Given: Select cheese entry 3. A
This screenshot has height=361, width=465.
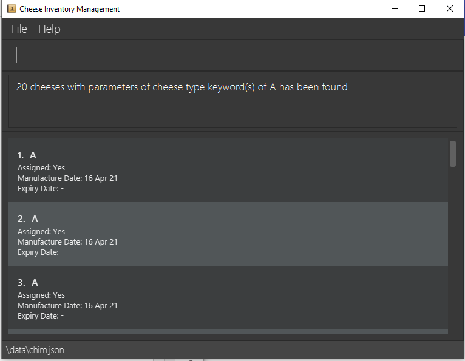Looking at the screenshot, I should [x=228, y=297].
